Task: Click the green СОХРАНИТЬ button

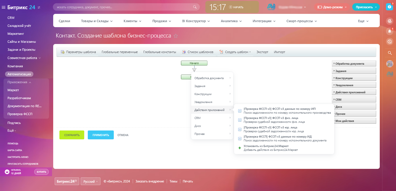Action: (72, 135)
